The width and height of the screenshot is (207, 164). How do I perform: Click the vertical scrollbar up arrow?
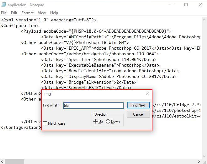point(204,20)
